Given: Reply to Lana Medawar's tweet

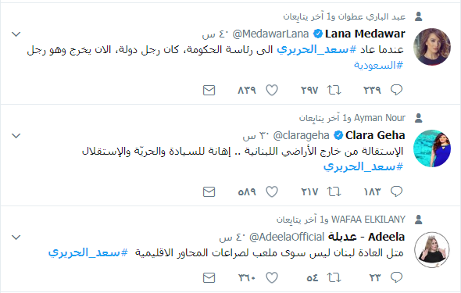Looking at the screenshot, I should point(396,90).
